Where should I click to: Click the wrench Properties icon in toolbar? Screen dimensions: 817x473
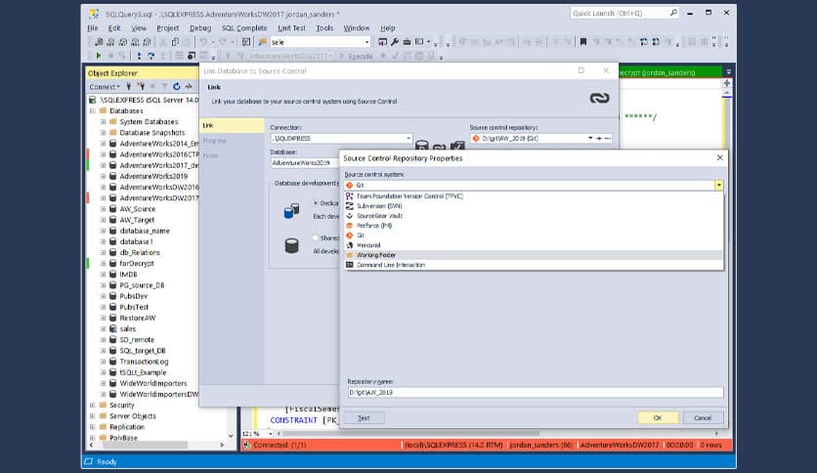click(x=395, y=42)
